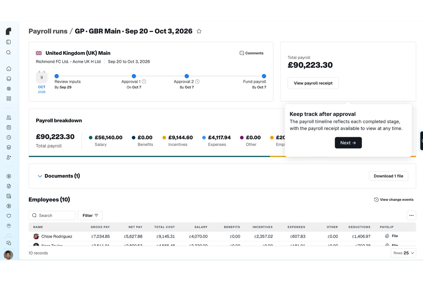Click the employee Search field

[x=52, y=215]
